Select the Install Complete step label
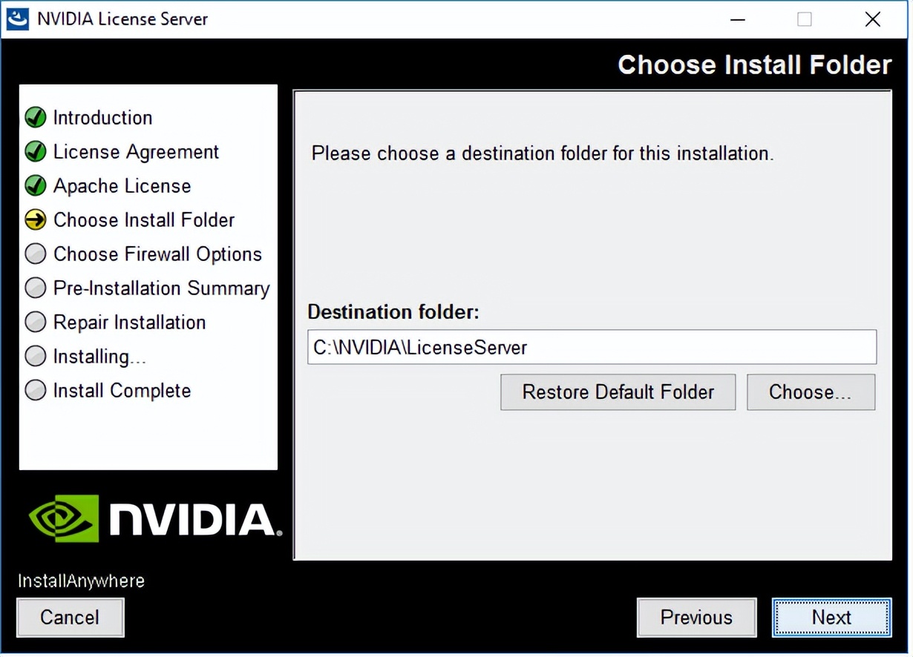913x657 pixels. 122,391
